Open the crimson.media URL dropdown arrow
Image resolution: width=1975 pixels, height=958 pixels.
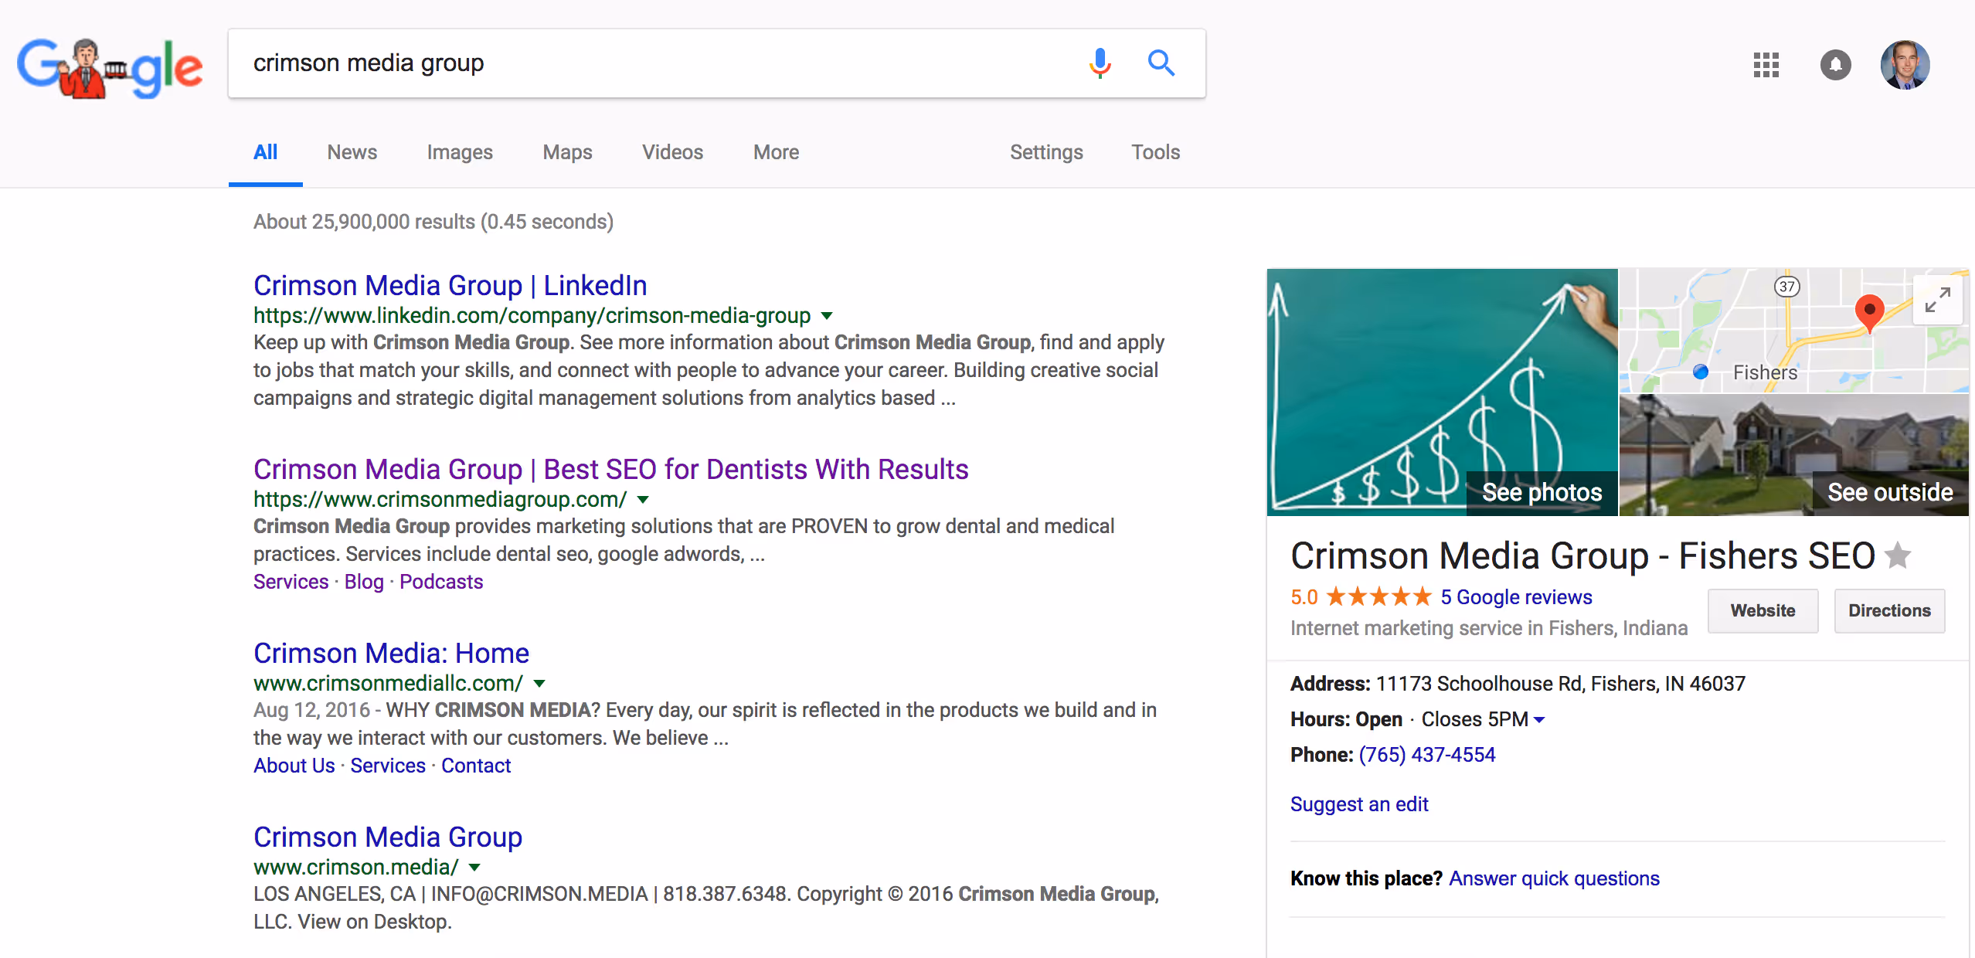point(475,868)
